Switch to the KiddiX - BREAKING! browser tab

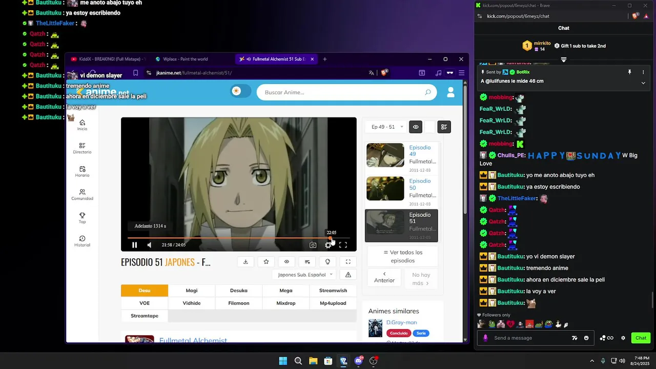[x=109, y=59]
